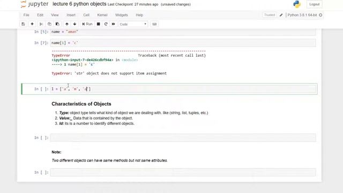Open the Insert menu
The width and height of the screenshot is (343, 193).
[71, 15]
